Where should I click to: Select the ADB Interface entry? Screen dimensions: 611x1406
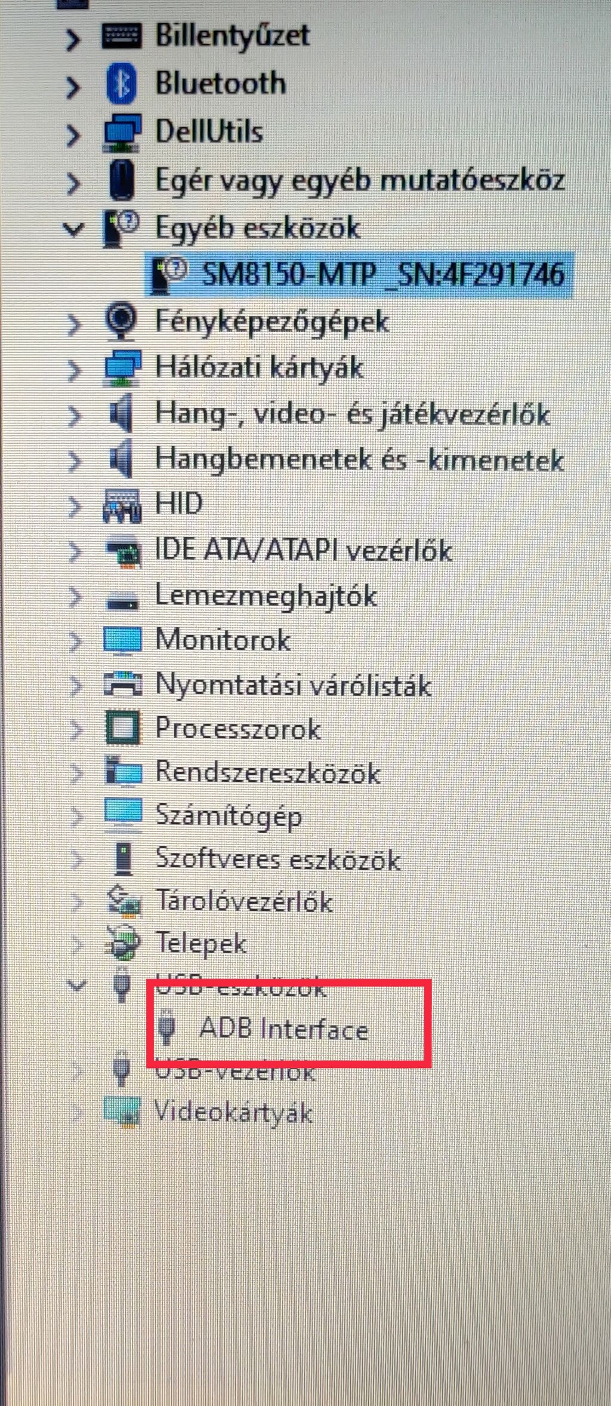click(284, 1029)
